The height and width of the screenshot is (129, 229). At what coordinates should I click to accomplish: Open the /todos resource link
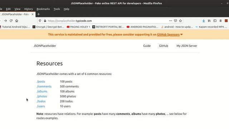(41, 101)
